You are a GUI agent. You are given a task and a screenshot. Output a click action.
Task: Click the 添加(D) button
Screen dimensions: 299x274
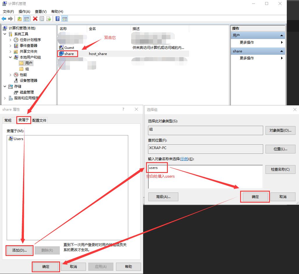19,250
